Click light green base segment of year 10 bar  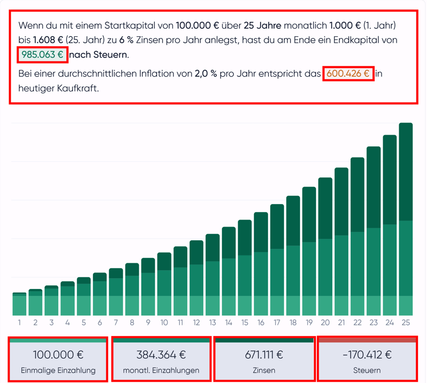coord(164,306)
